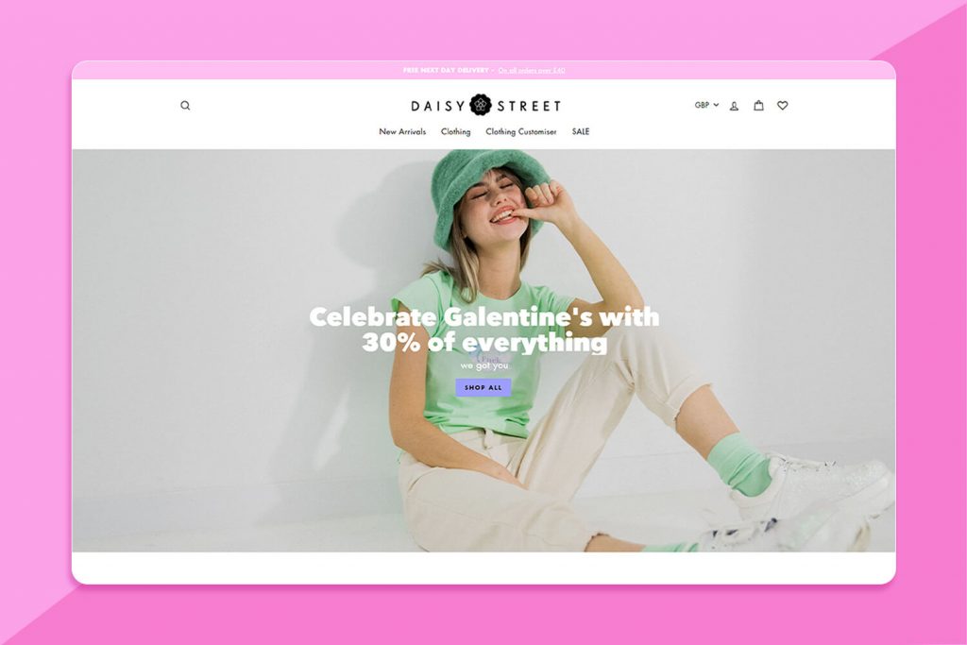Viewport: 967px width, 645px height.
Task: Click the FREE NEXT DAY DELIVERY banner text
Action: click(446, 70)
